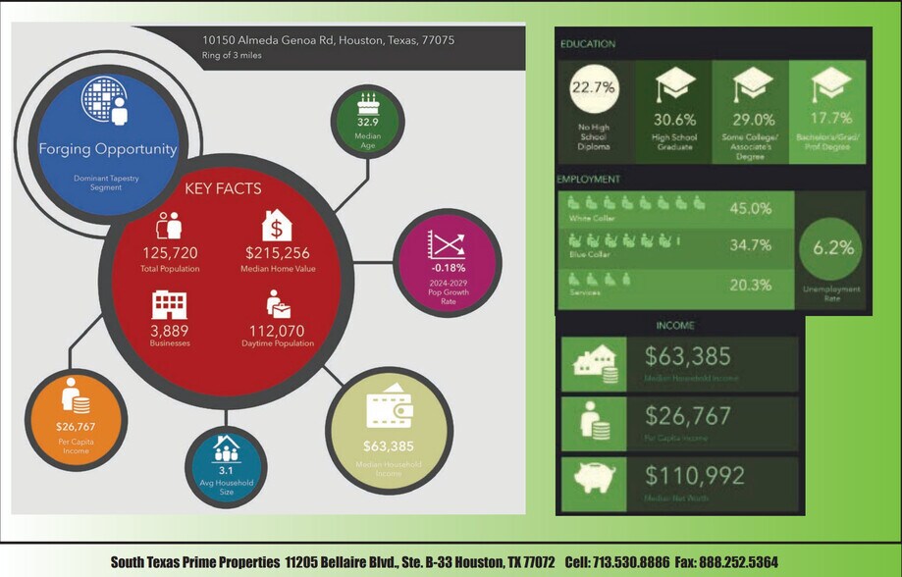Click the 6.2% Unemployment Rate circle
The width and height of the screenshot is (902, 577).
click(830, 248)
